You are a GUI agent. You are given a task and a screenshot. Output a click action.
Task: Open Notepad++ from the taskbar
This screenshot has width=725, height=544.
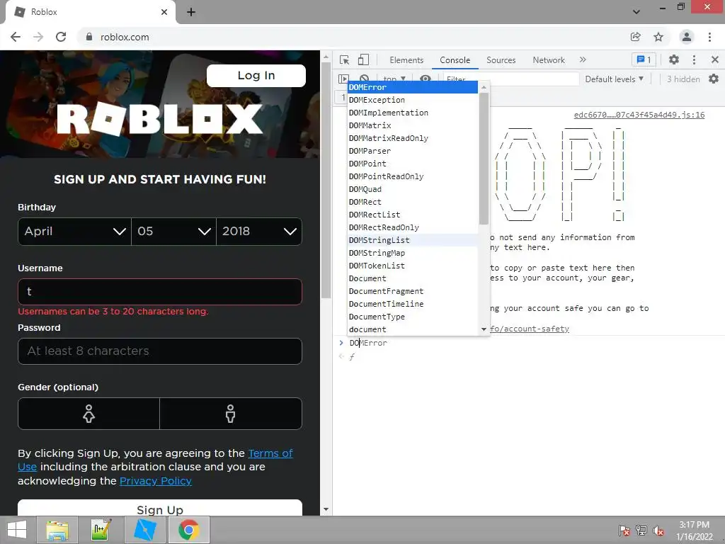point(101,530)
